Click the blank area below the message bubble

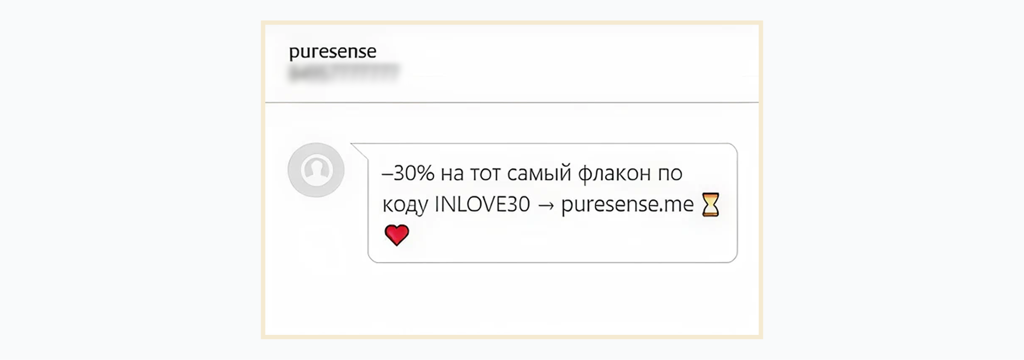[x=512, y=298]
